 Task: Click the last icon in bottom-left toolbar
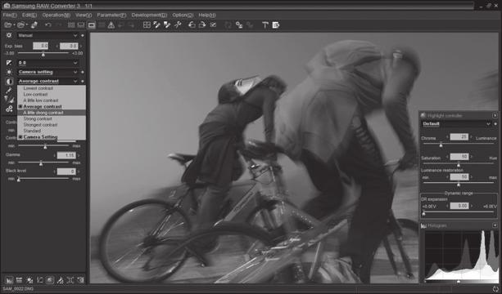(x=81, y=280)
